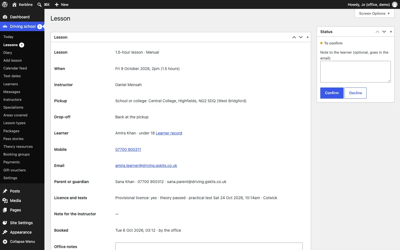Open the Kerbline site home icon

click(14, 4)
